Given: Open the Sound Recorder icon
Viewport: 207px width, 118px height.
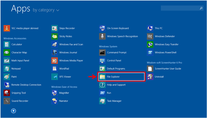Looking at the screenshot, I should point(7,101).
